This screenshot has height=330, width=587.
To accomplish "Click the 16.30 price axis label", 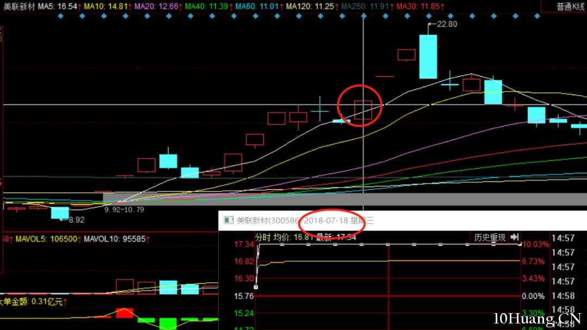I will pos(243,278).
